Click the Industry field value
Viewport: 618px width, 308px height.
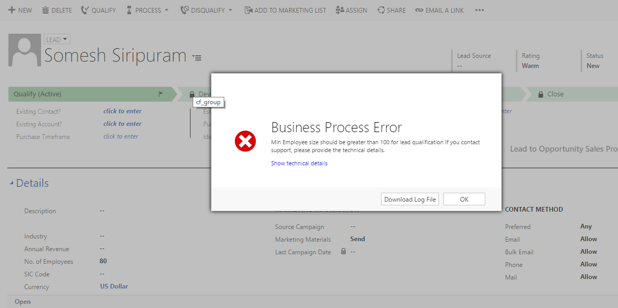point(102,236)
